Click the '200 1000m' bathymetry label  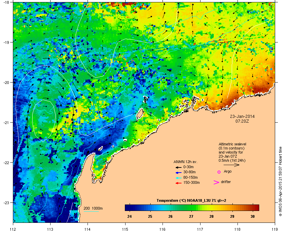[x=93, y=208]
